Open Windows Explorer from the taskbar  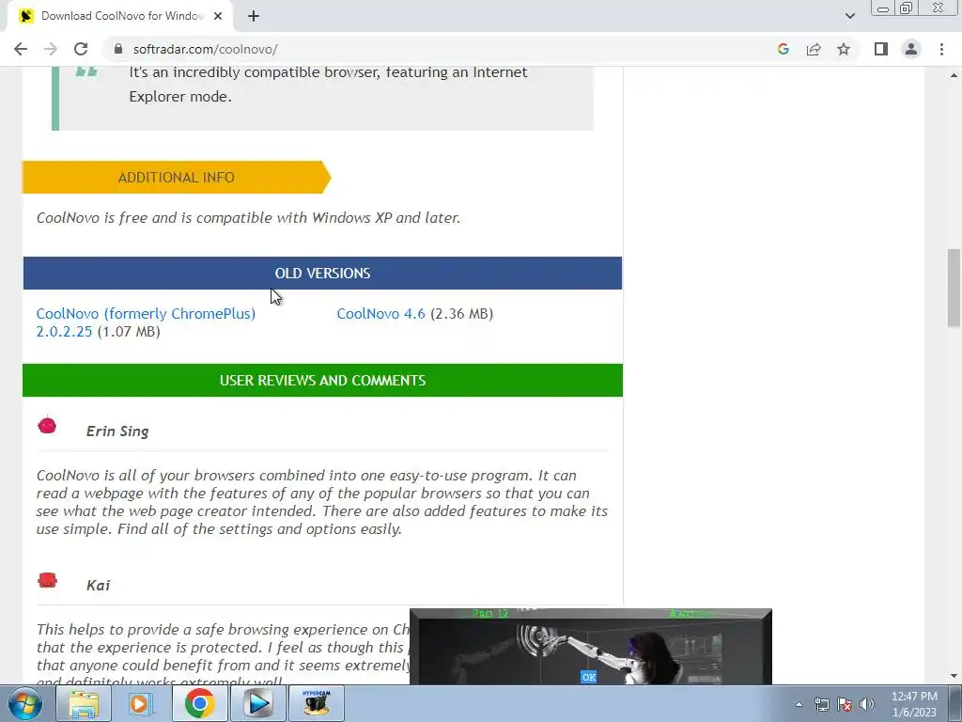click(84, 703)
